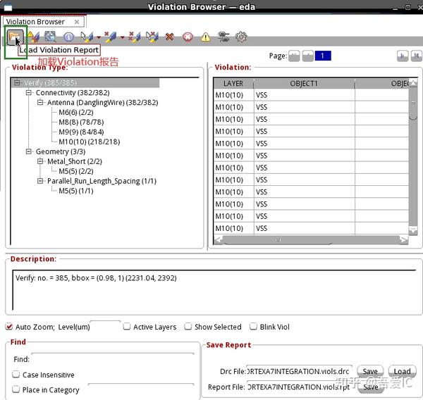Click the Place in Category input field
423x400 pixels.
pos(141,389)
